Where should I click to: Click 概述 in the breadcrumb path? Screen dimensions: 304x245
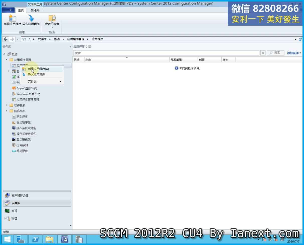(x=57, y=39)
